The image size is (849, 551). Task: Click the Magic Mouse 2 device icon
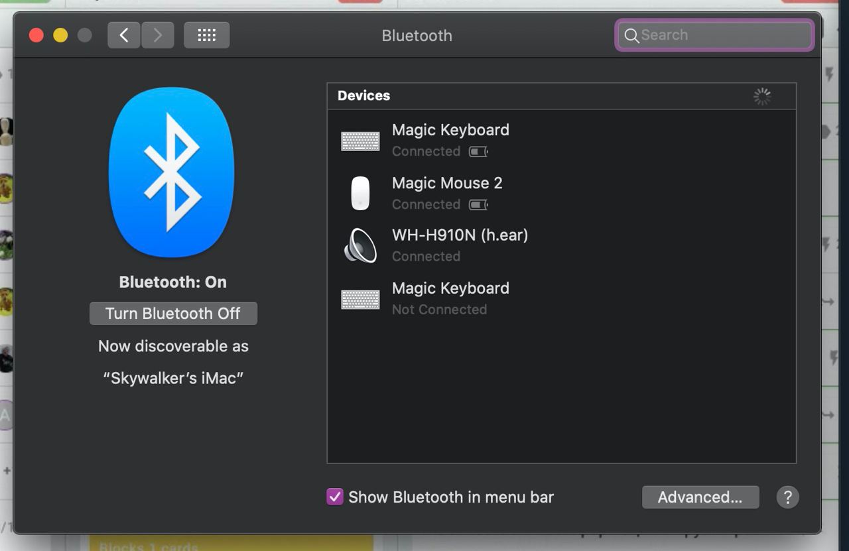[360, 194]
